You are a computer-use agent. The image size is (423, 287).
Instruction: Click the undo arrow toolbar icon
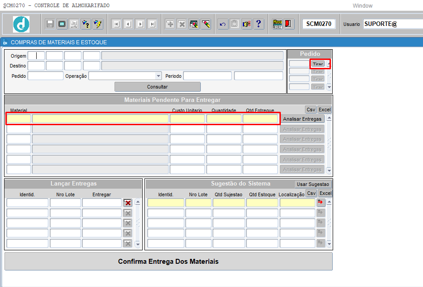(x=223, y=24)
